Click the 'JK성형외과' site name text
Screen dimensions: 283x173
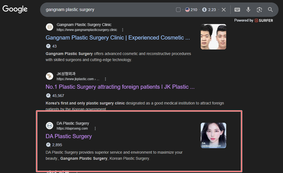pyautogui.click(x=66, y=74)
